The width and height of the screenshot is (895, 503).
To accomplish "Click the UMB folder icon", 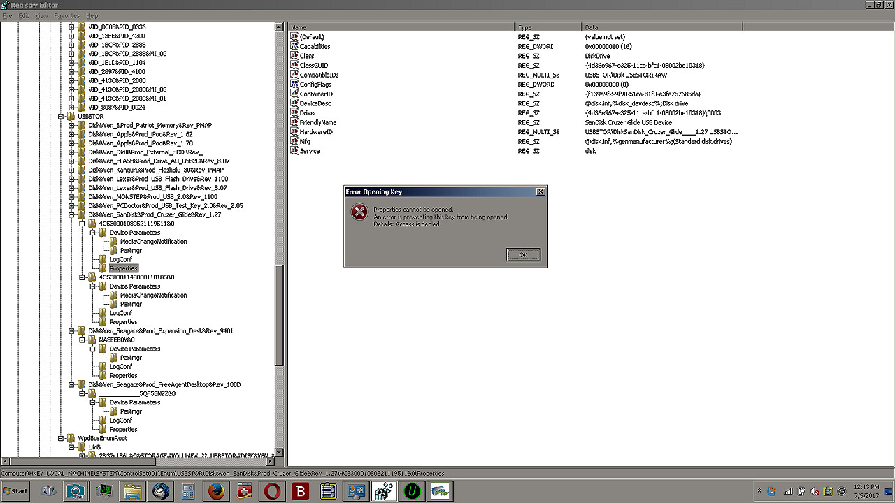I will (x=83, y=447).
